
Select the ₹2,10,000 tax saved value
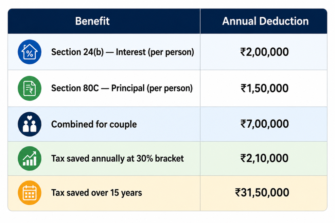click(264, 158)
